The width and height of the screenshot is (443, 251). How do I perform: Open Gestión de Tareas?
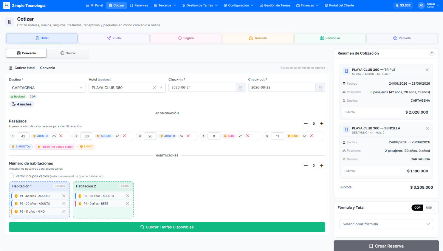(275, 5)
